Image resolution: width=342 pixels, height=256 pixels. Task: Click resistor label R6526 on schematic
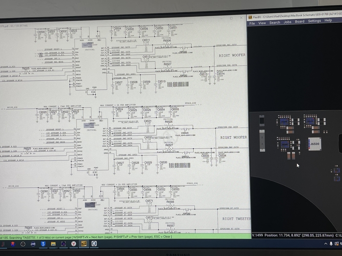pos(169,122)
